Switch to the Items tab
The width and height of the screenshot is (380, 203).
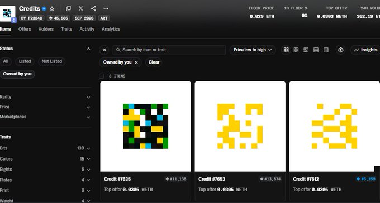pyautogui.click(x=6, y=29)
